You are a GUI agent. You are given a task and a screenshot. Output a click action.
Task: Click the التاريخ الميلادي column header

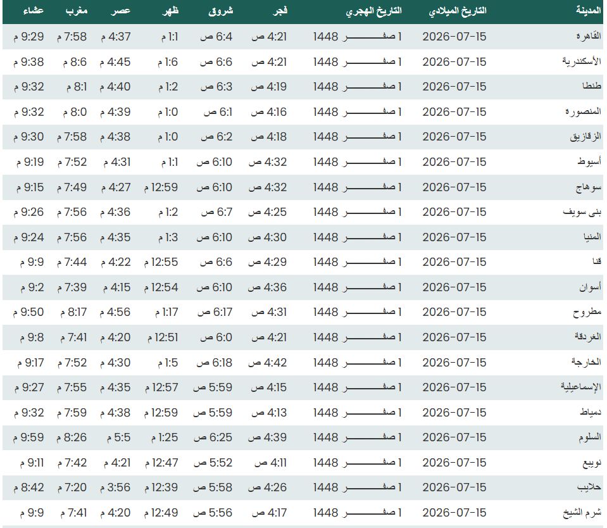[x=457, y=11]
